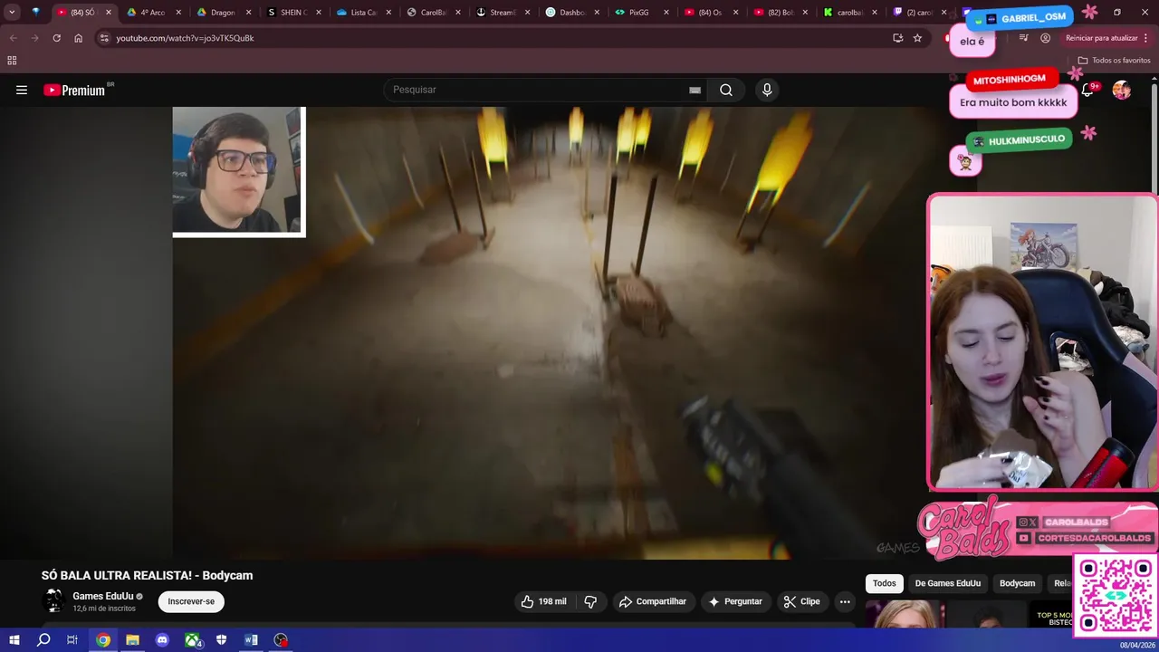Select the Todos filter chip
Screen dimensions: 1159x652
[x=885, y=583]
